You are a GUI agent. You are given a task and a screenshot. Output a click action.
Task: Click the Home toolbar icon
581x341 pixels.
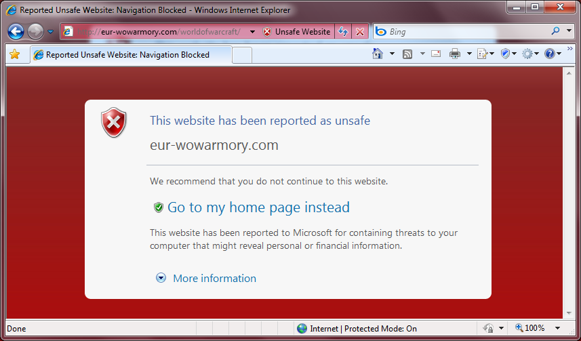[378, 54]
